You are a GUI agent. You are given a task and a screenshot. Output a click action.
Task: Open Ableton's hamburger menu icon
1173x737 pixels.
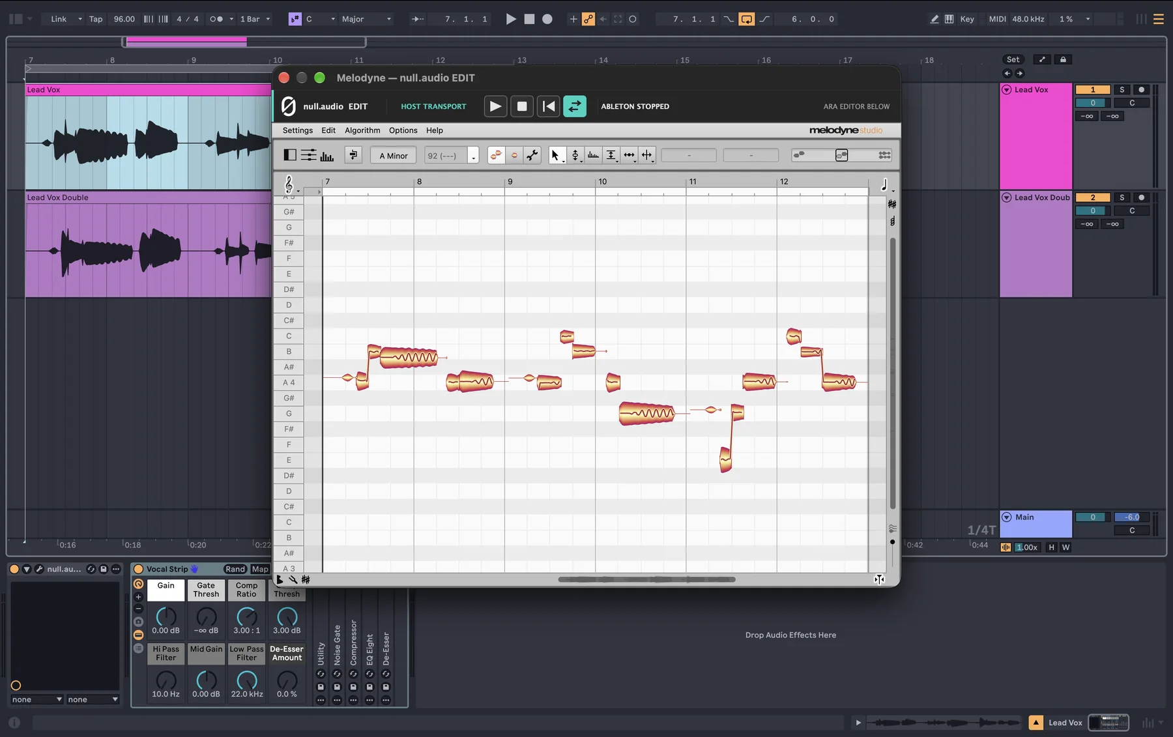pos(1159,19)
